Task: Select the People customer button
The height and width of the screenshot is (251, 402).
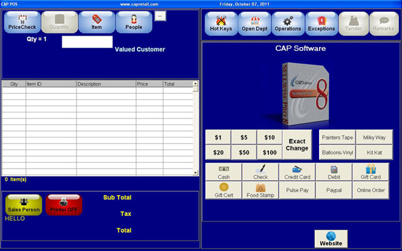Action: 133,22
